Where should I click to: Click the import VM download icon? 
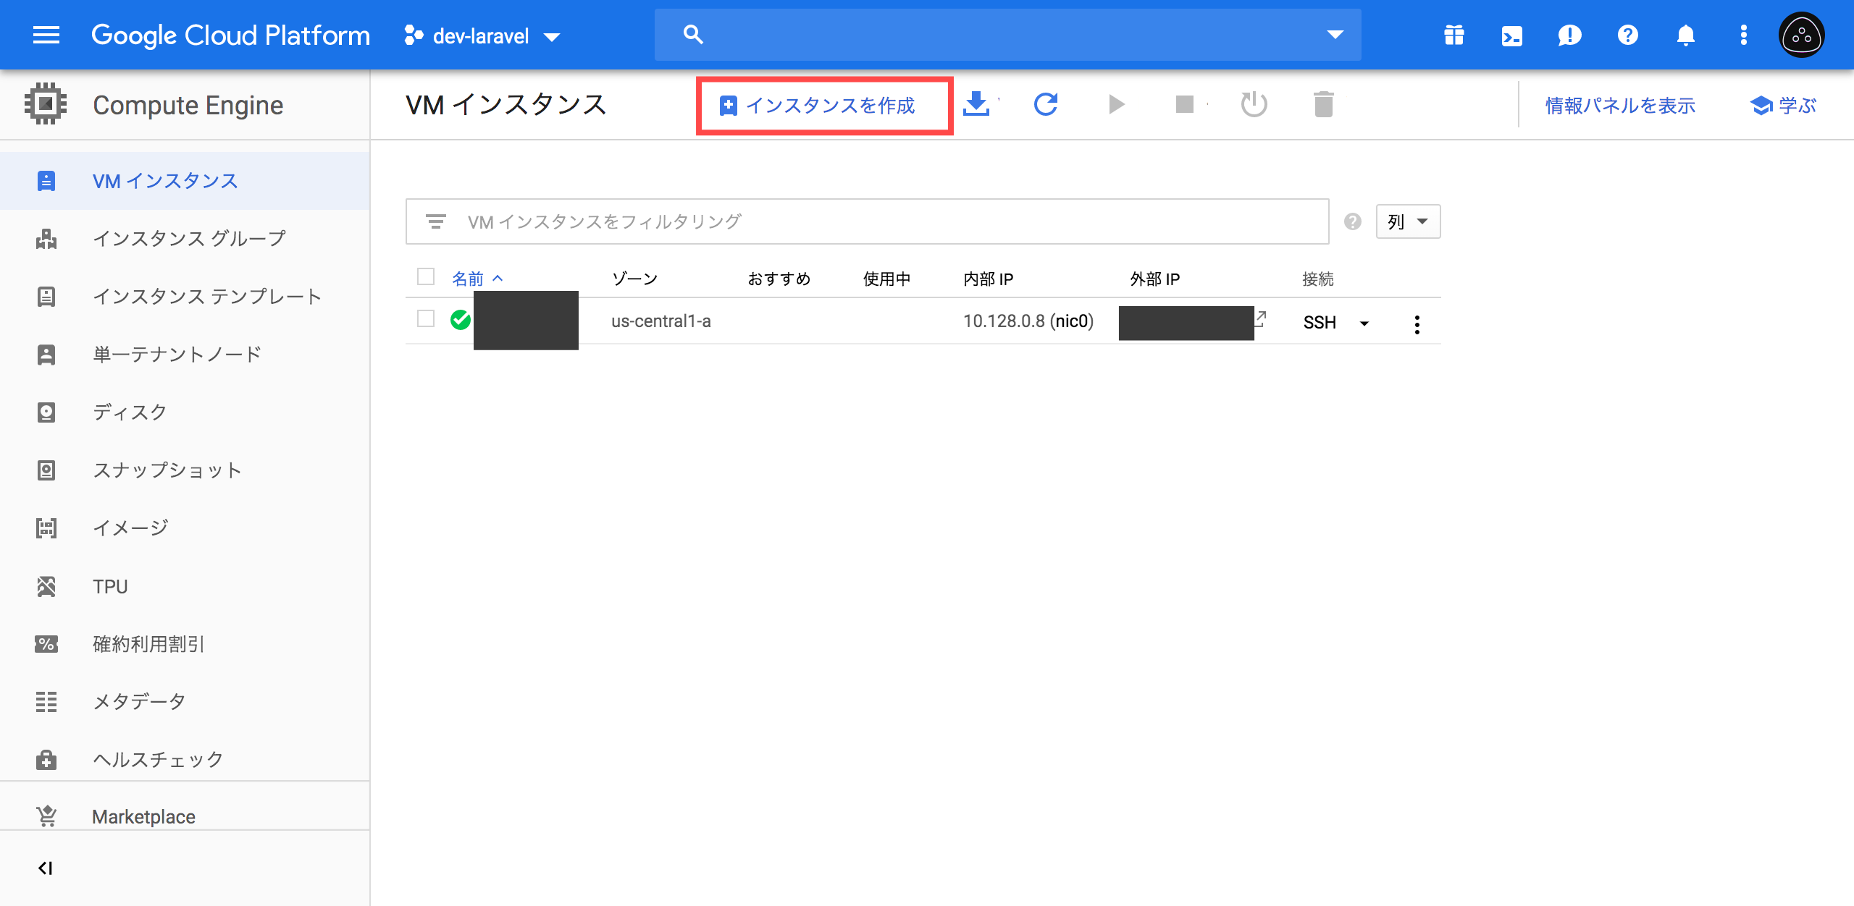976,105
